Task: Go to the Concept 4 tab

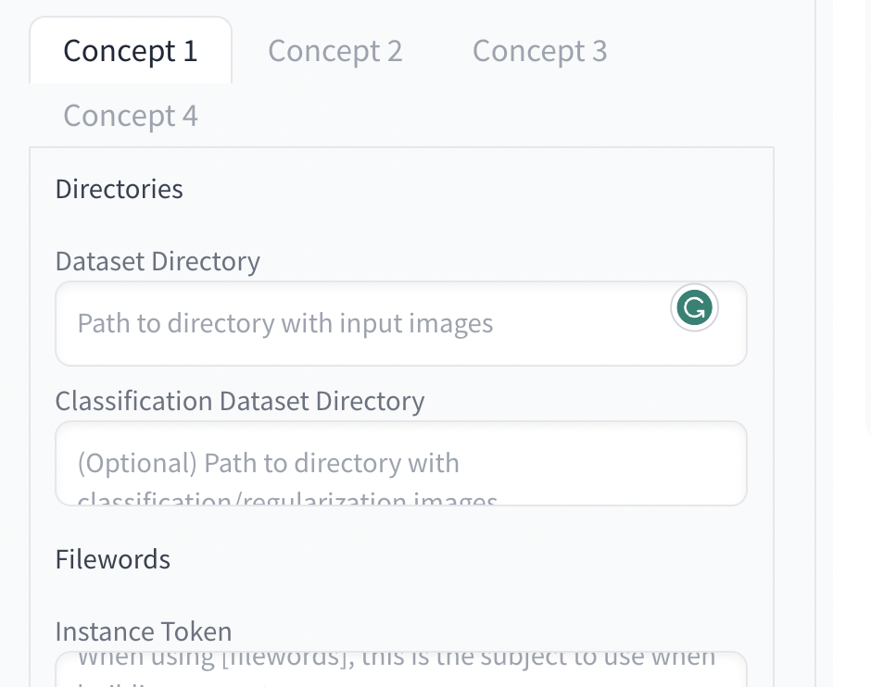Action: tap(131, 116)
